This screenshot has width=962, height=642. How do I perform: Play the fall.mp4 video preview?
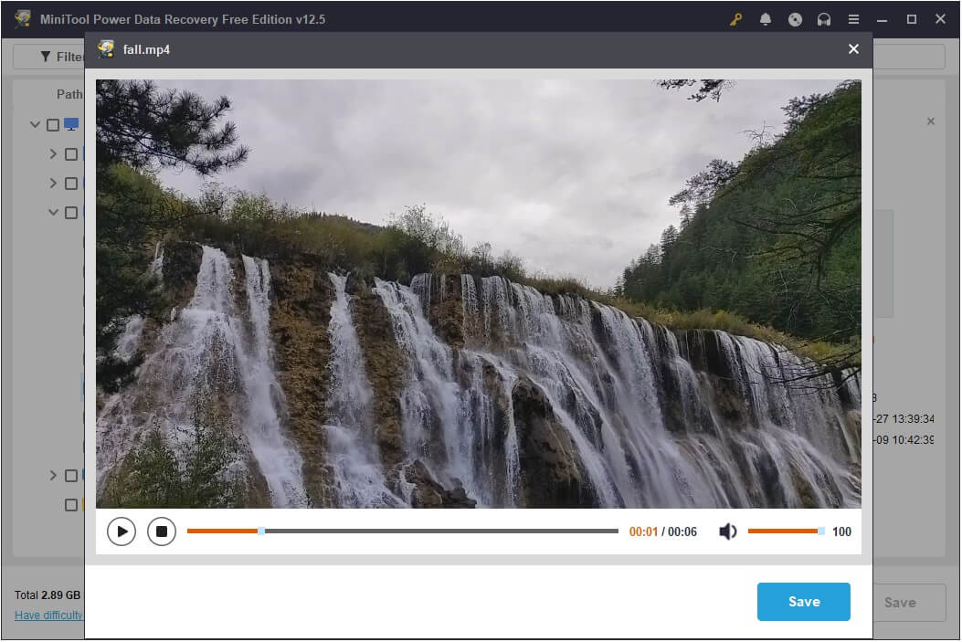coord(122,531)
